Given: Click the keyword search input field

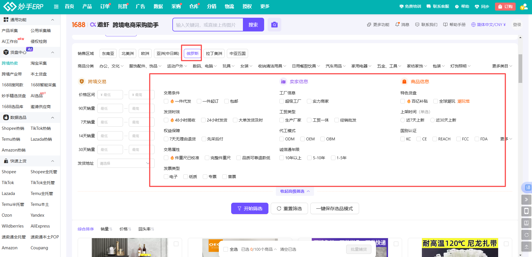Looking at the screenshot, I should tap(208, 25).
